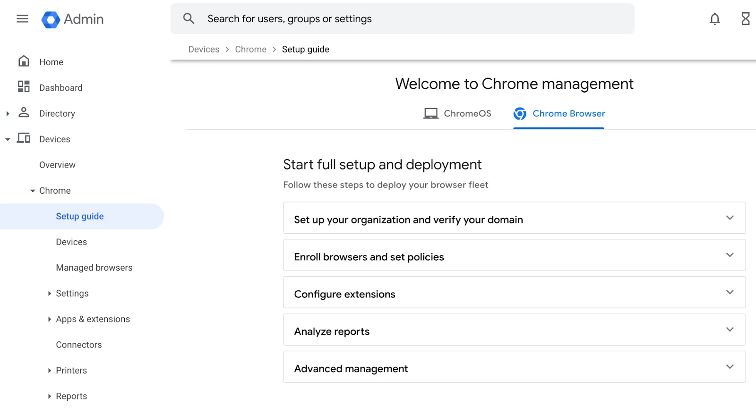
Task: Click the Directory person icon
Action: pos(24,112)
